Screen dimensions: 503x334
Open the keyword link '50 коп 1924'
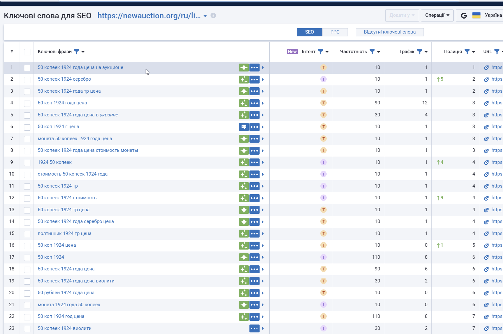tap(51, 257)
